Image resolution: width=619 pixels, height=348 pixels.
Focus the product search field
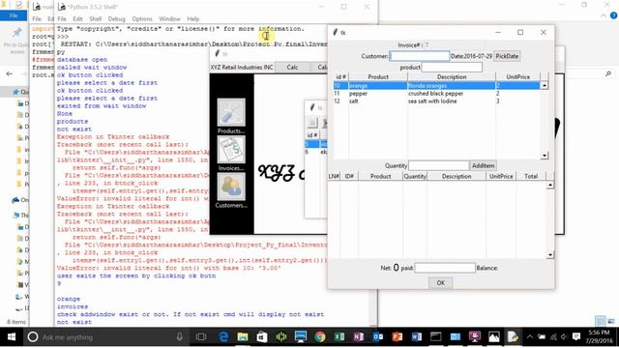[452, 68]
